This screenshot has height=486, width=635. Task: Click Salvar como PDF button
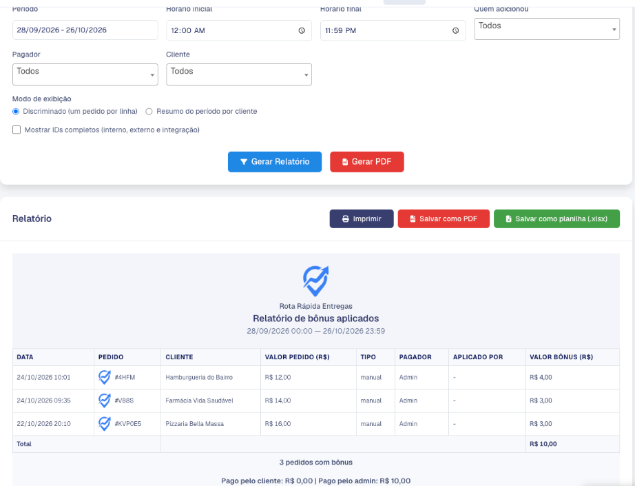[x=444, y=219]
